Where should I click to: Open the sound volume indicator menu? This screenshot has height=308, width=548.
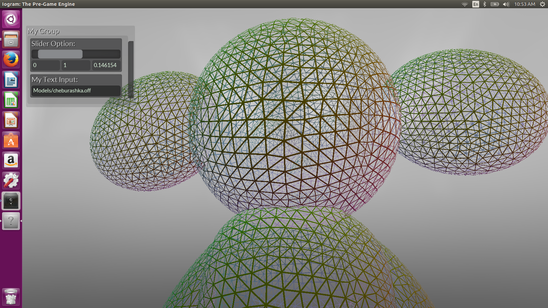click(506, 4)
